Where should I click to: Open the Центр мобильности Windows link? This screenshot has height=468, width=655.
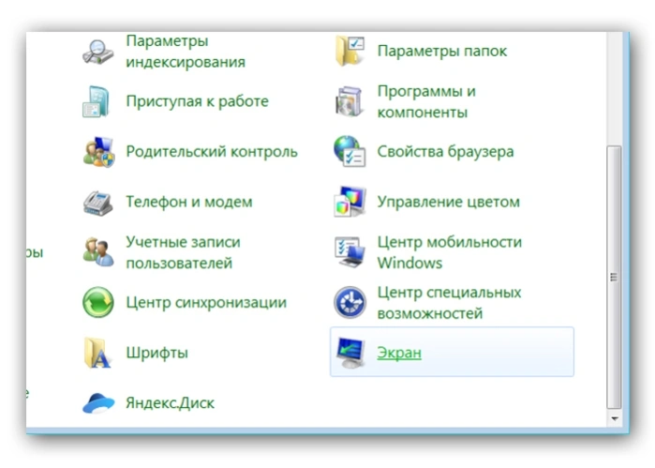450,252
